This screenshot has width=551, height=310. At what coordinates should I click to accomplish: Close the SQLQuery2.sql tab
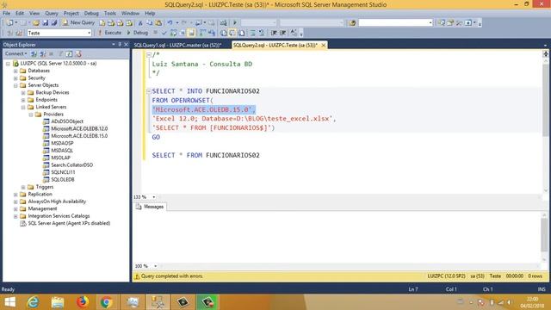(x=324, y=45)
